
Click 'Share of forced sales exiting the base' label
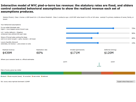click(14, 37)
